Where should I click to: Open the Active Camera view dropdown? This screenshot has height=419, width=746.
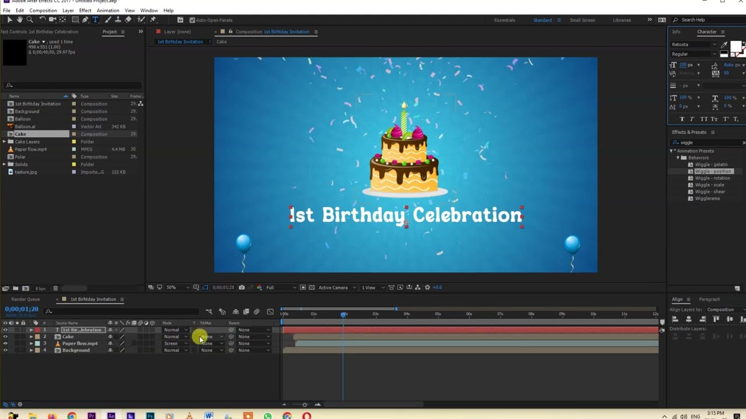[336, 287]
